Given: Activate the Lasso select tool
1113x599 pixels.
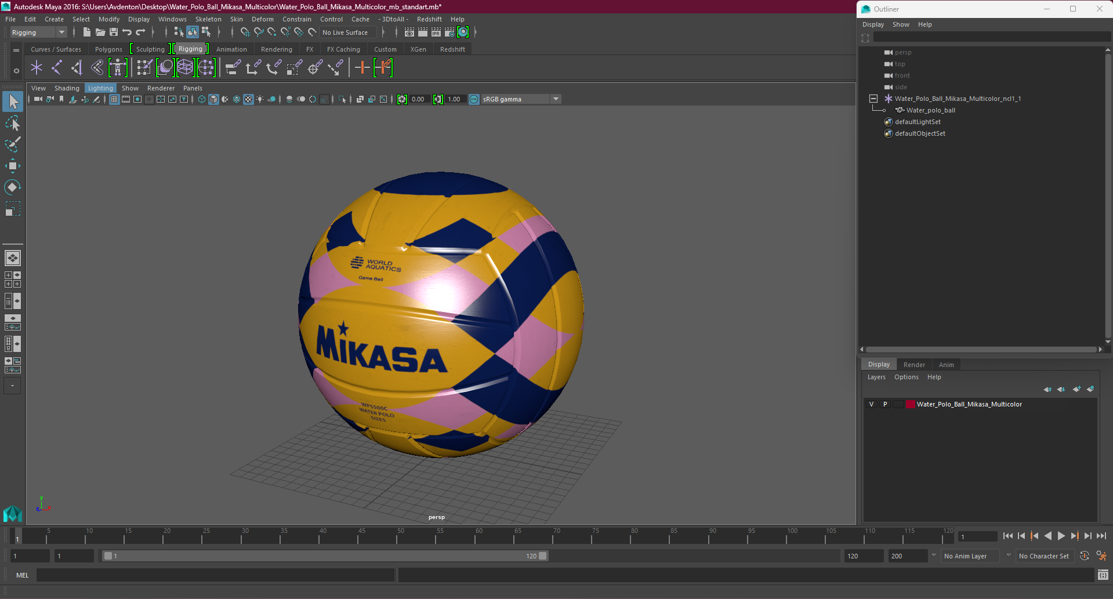Looking at the screenshot, I should (x=12, y=123).
